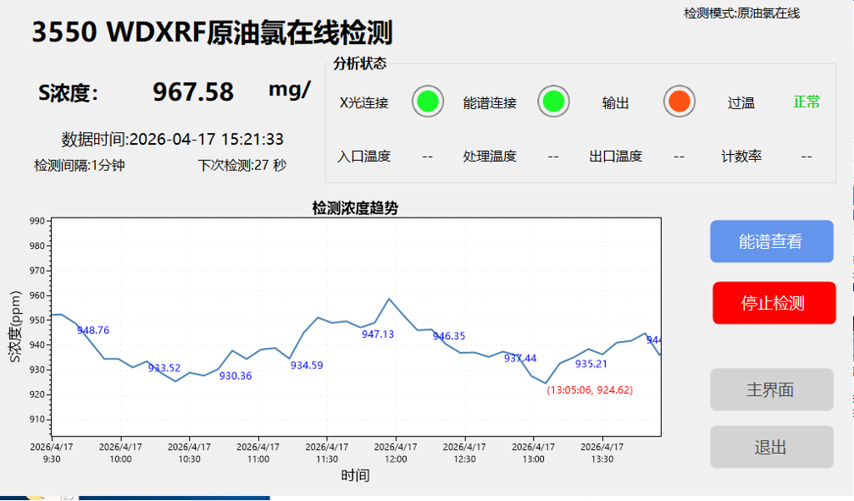Click the S浓度 value 967.58
Screen dimensions: 854x501
pyautogui.click(x=193, y=91)
